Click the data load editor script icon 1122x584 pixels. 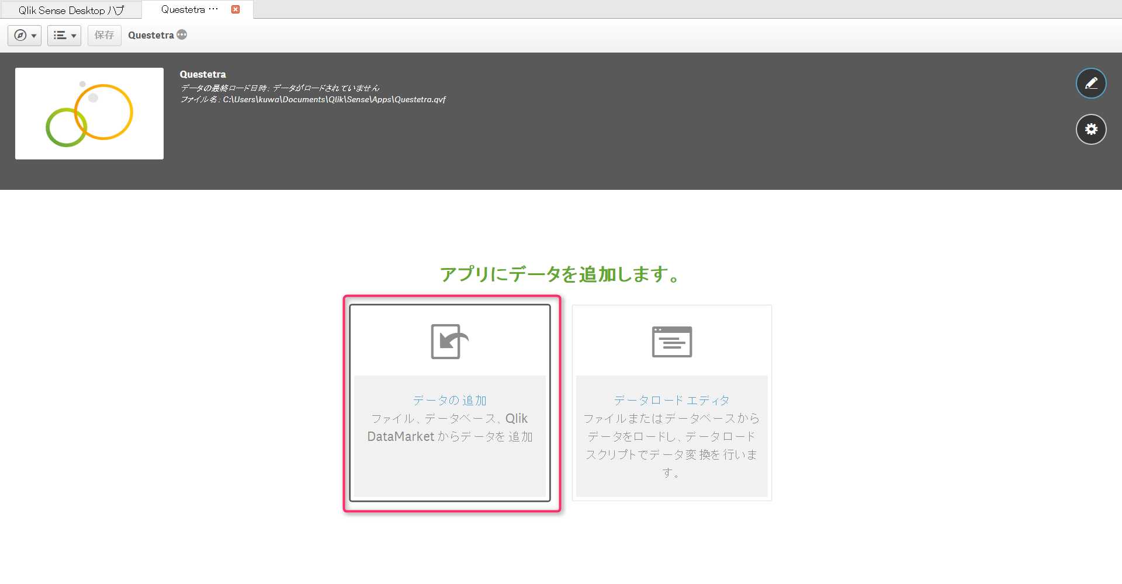click(672, 342)
